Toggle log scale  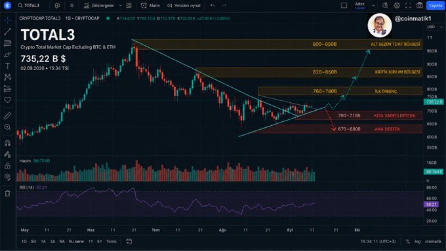tap(417, 241)
